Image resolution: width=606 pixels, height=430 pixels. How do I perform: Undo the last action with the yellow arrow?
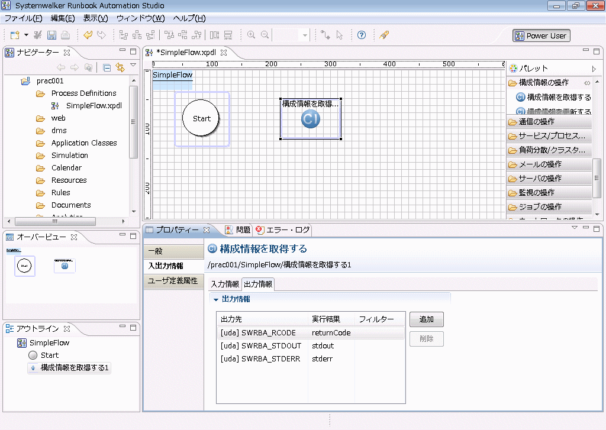tap(88, 35)
